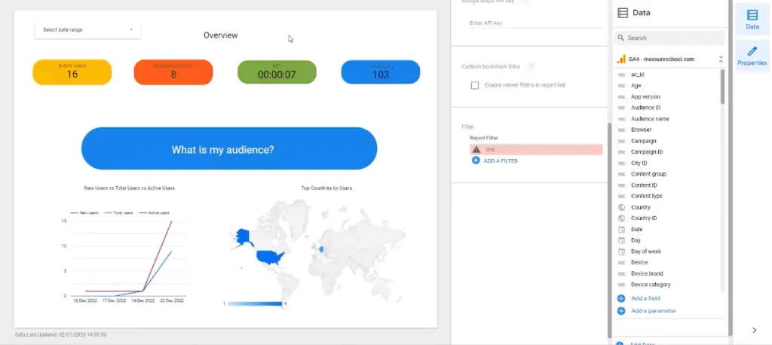Click the calendar icon next to Date

point(621,229)
